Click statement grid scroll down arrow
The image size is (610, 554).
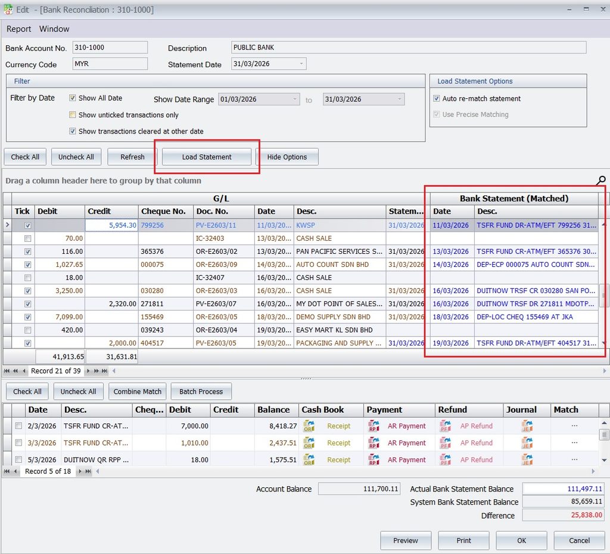[604, 460]
